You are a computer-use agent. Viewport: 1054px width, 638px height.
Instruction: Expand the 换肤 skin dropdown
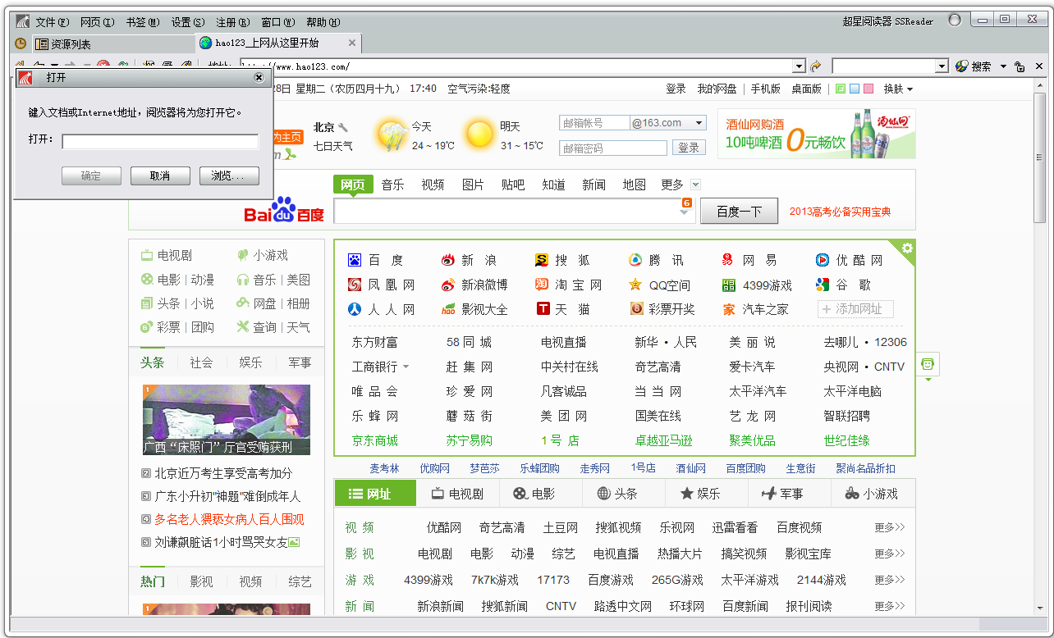coord(898,89)
